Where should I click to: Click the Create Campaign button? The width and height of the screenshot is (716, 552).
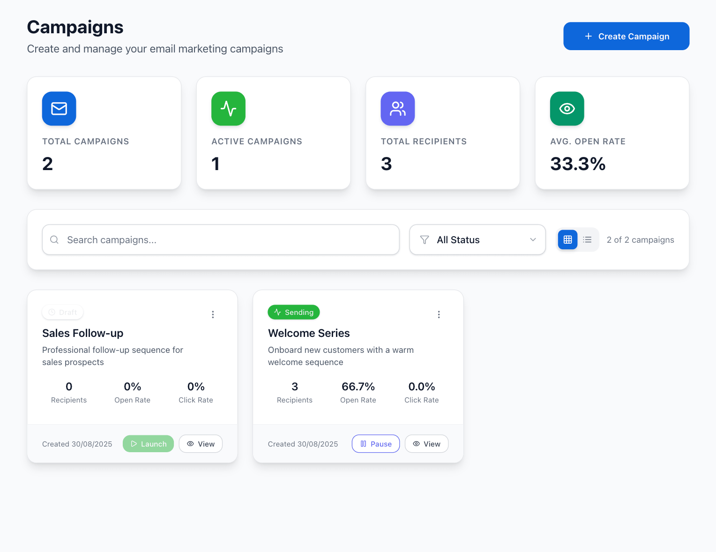click(x=626, y=36)
